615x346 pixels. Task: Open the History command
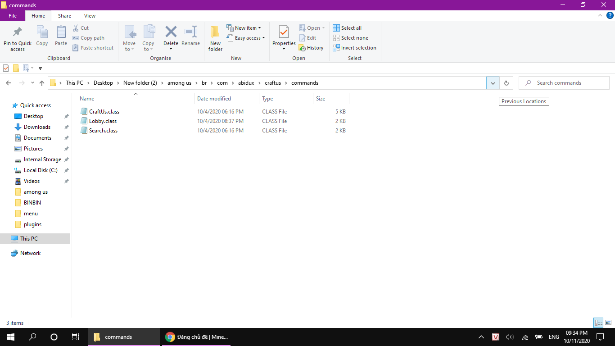coord(311,48)
